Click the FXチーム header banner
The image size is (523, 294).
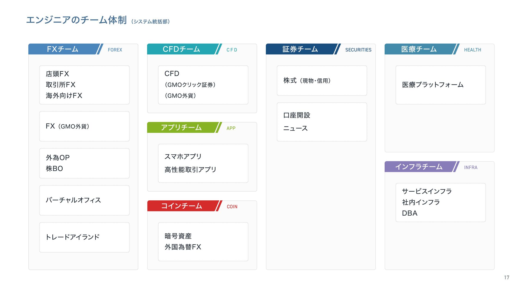coord(63,49)
